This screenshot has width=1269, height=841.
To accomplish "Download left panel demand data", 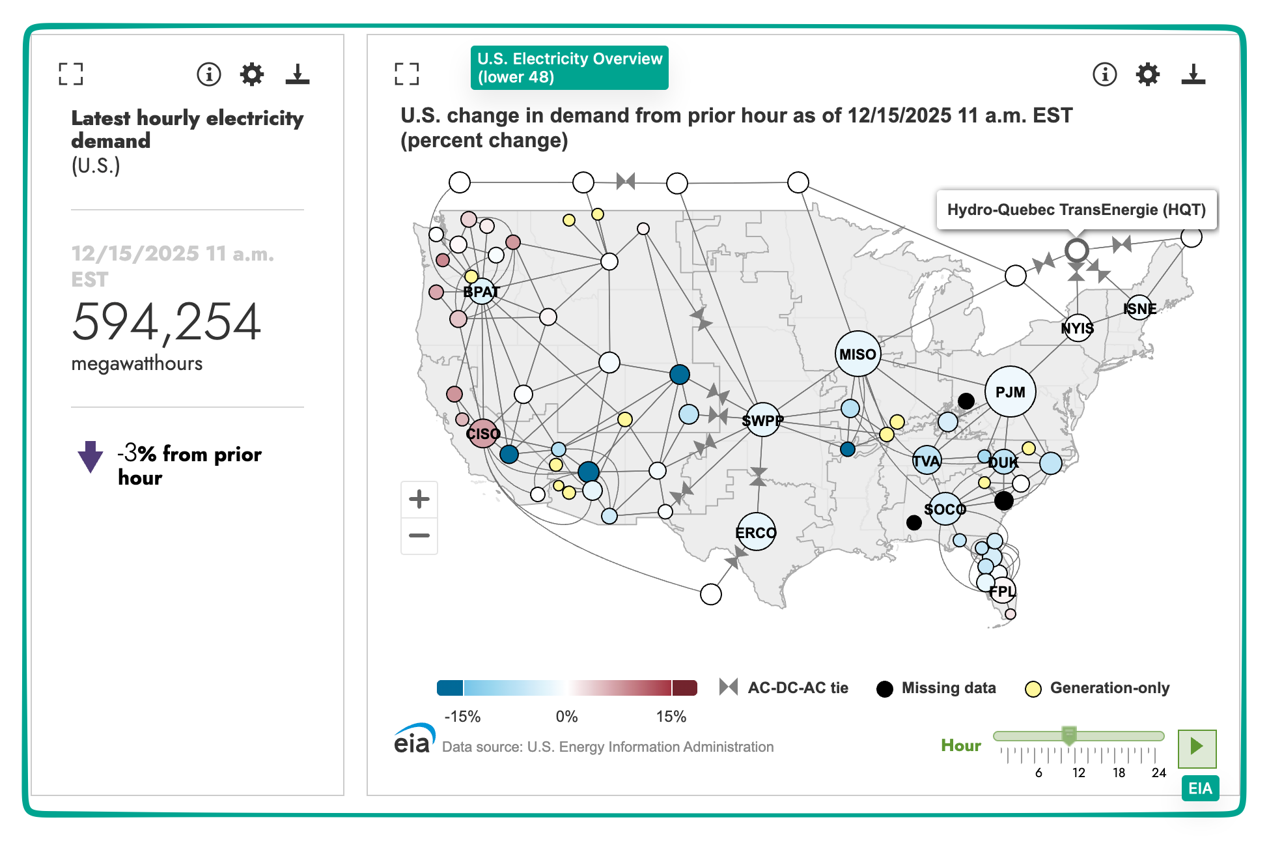I will (298, 74).
